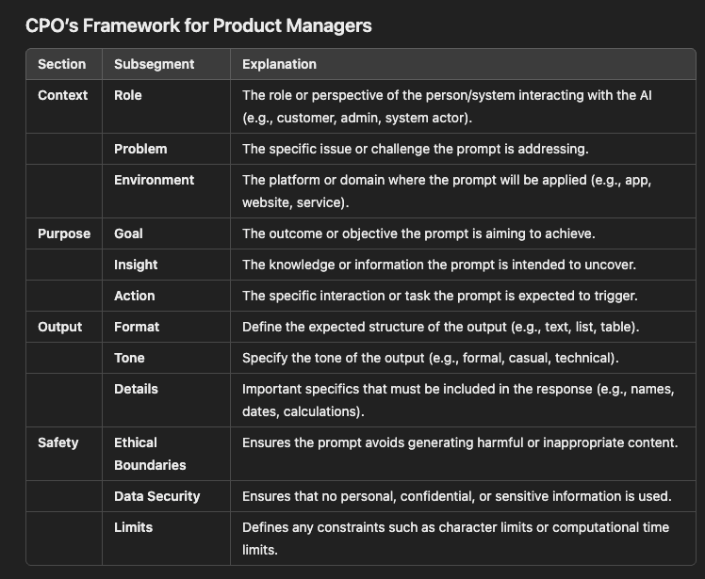This screenshot has width=705, height=579.
Task: Click the Ethical Boundaries subsegment cell
Action: pos(150,454)
